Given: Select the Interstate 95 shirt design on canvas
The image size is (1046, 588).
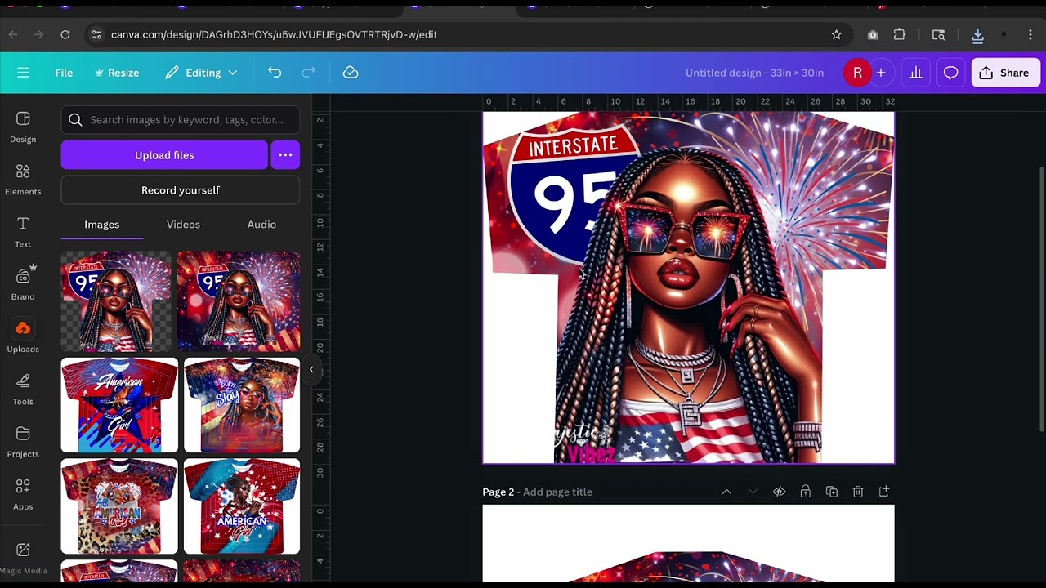Looking at the screenshot, I should coord(688,287).
